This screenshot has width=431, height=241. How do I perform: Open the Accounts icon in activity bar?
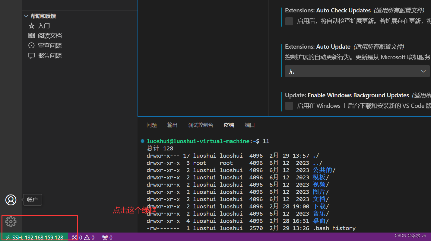pyautogui.click(x=11, y=200)
